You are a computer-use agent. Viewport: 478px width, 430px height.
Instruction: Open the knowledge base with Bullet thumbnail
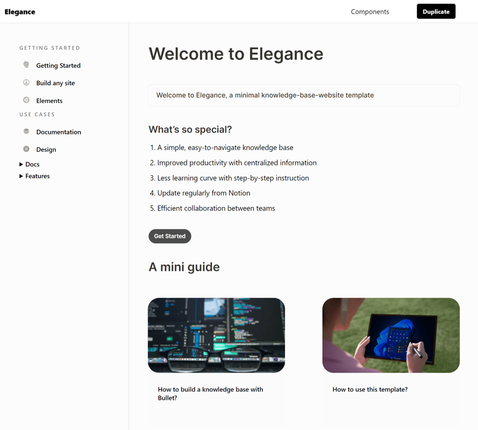[x=216, y=335]
